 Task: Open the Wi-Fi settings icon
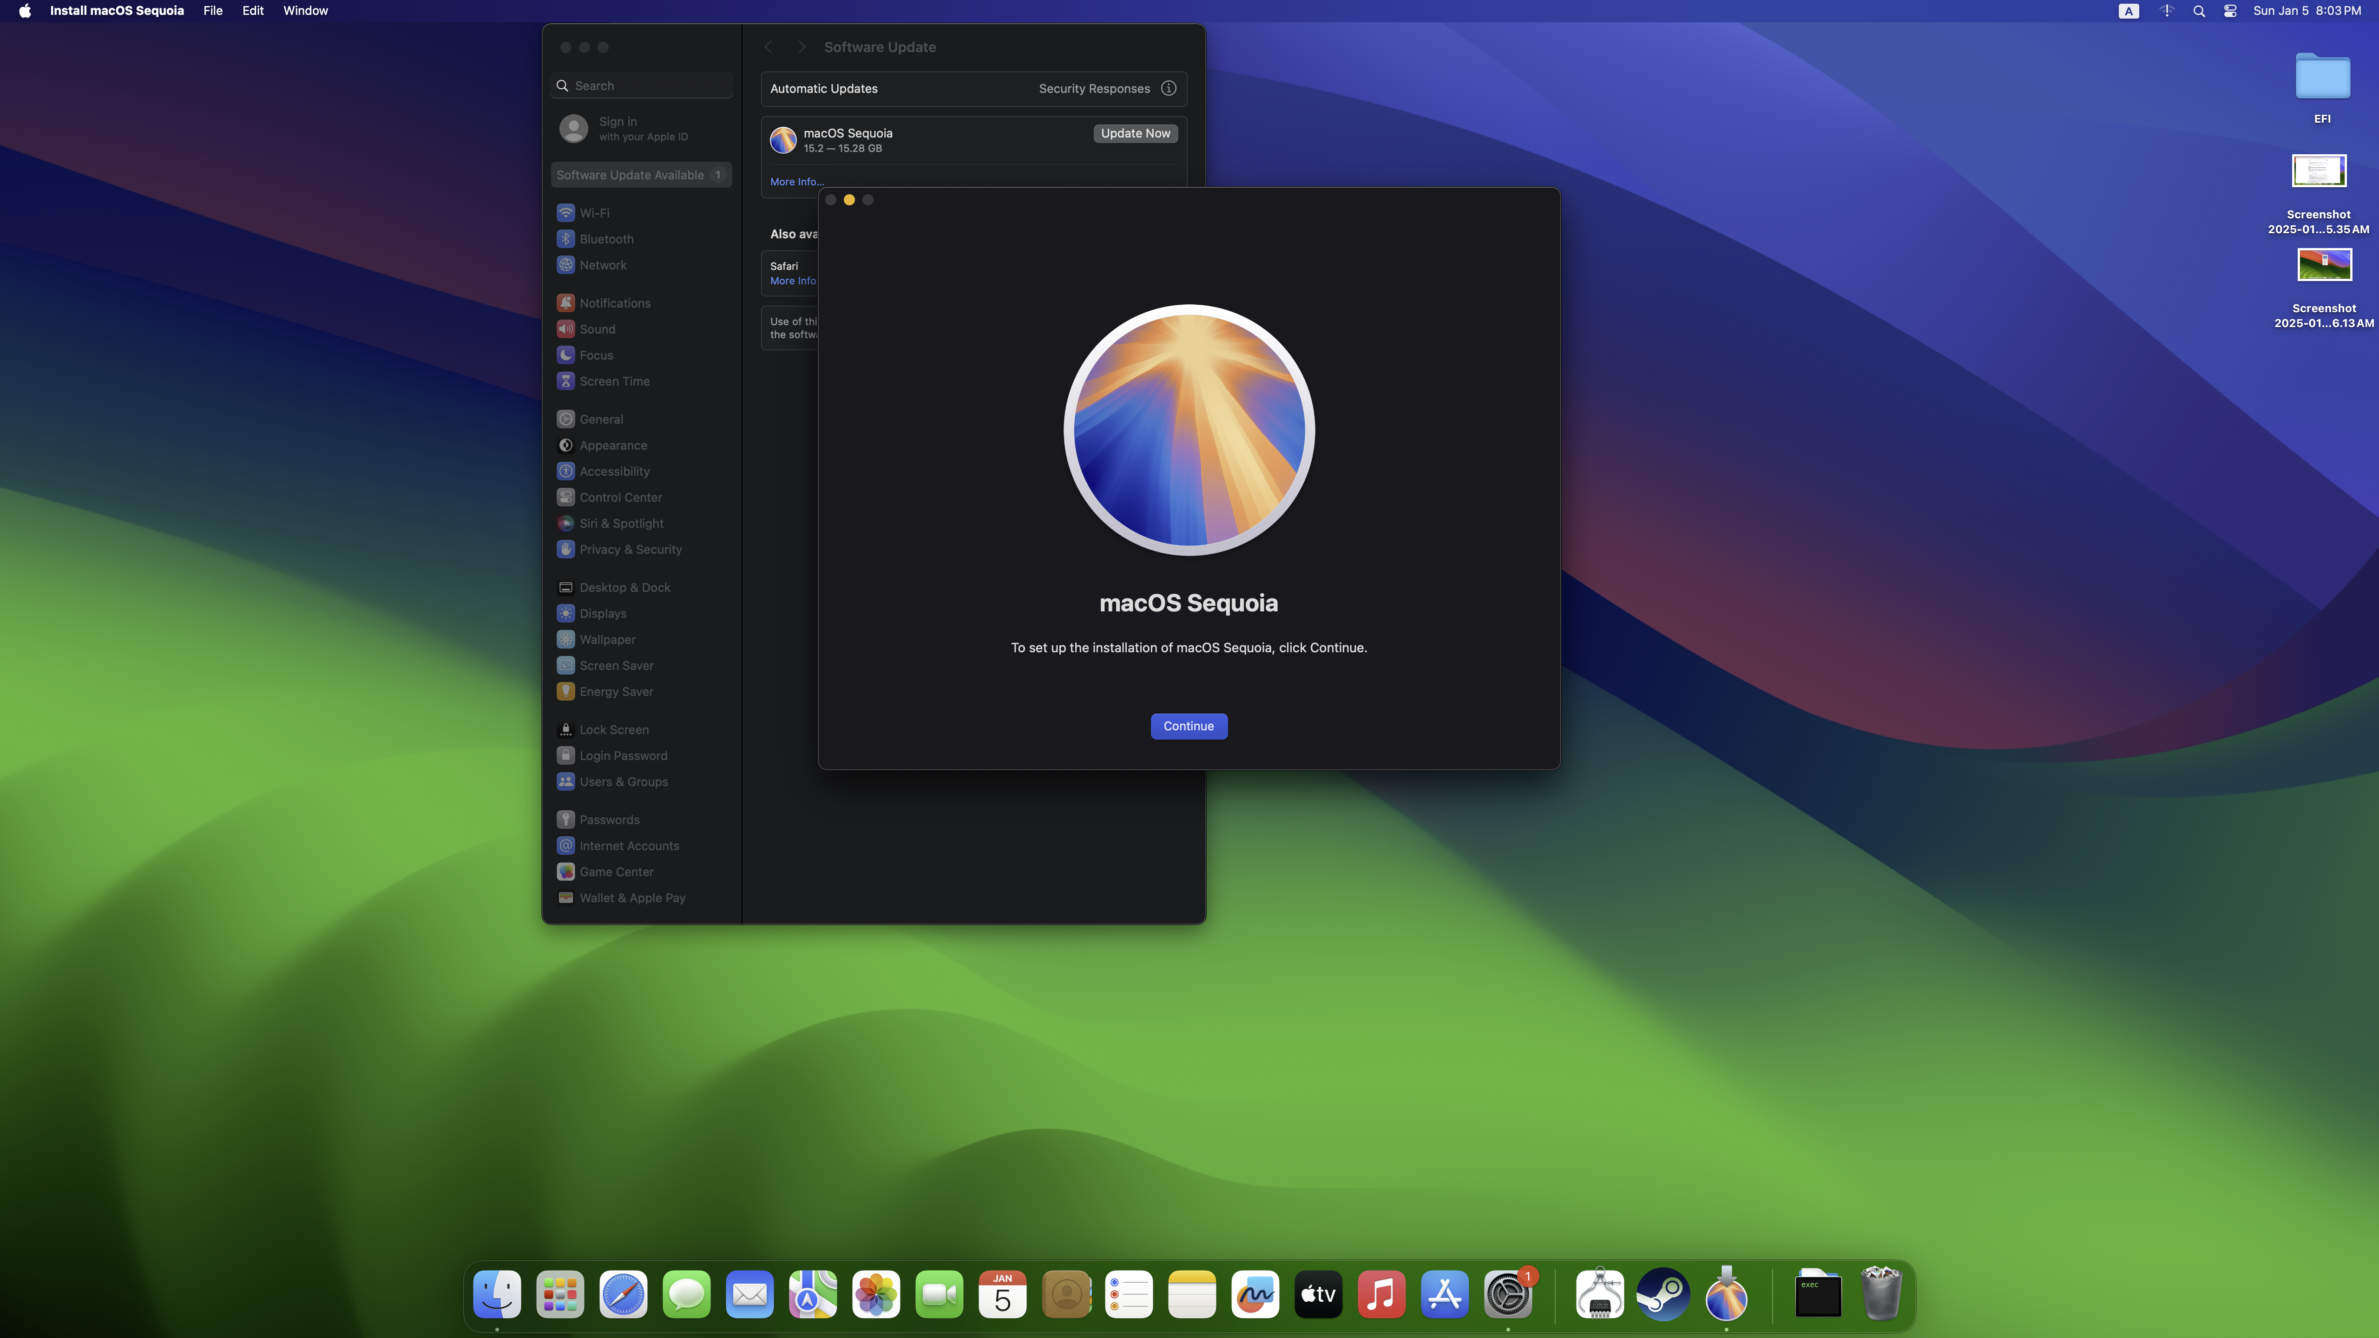pos(566,212)
